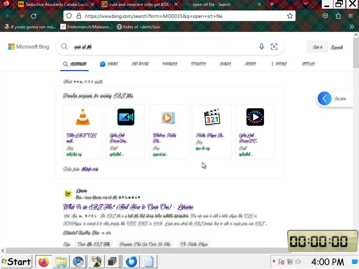Viewport: 359px width, 269px height.
Task: Click the 'Open An SRT File' tag
Action: (x=94, y=244)
